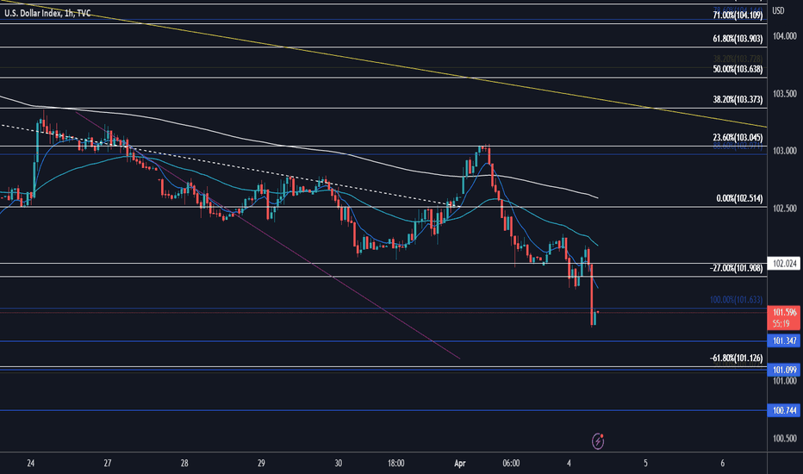Click the 100.00%(101.633) blue Fibonacci label
Viewport: 803px width, 474px height.
coord(736,300)
